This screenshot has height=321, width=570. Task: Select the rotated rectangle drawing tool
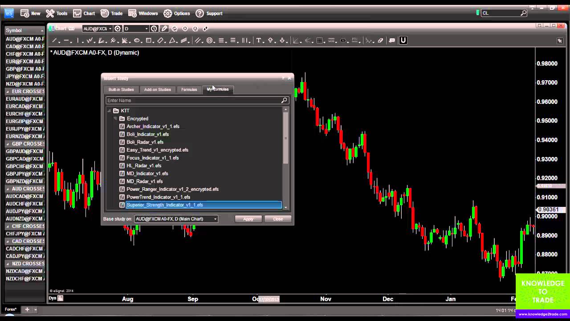coord(161,41)
